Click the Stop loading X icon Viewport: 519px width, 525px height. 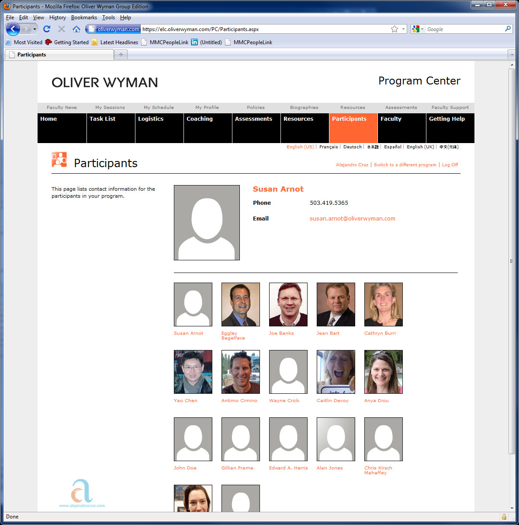pos(62,29)
